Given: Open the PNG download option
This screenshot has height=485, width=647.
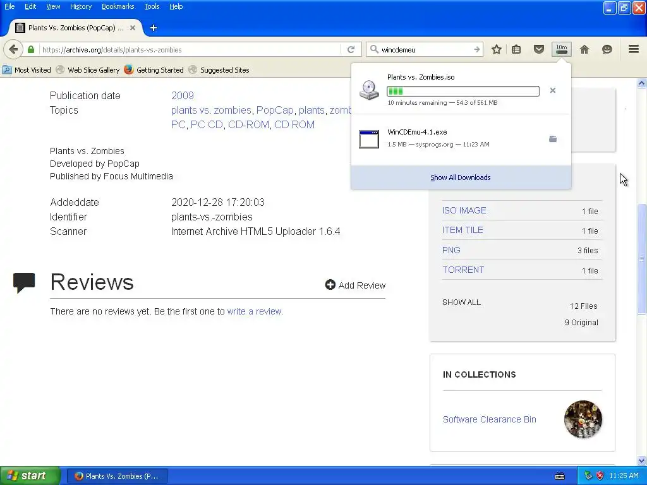Looking at the screenshot, I should click(451, 250).
